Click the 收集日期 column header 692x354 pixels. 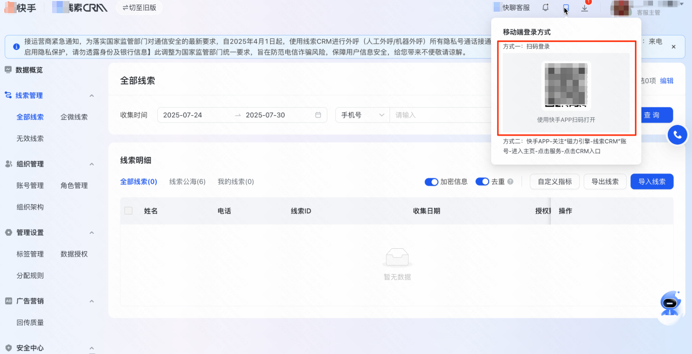click(426, 211)
